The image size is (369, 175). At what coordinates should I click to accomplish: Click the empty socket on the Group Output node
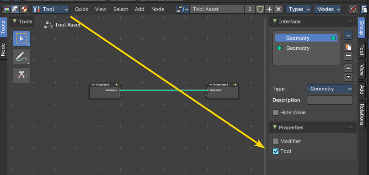pyautogui.click(x=207, y=95)
